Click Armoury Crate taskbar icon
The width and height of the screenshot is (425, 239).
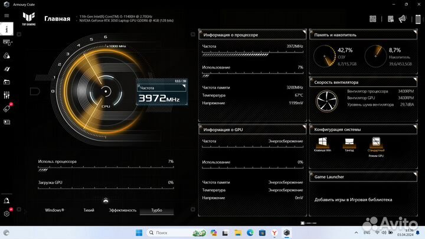tap(286, 233)
